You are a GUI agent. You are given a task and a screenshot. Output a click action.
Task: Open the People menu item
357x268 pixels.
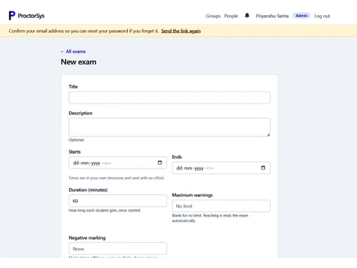tap(231, 16)
